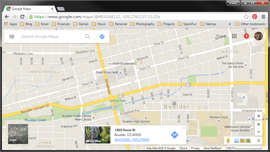Viewport: 270px width, 152px height.
Task: Click the Newton Court marker
Action: (x=219, y=121)
